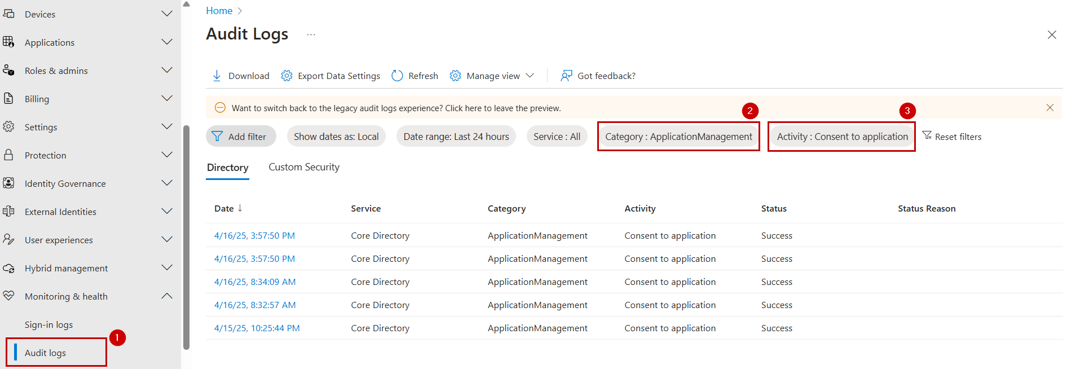Click the Got feedback person icon
This screenshot has width=1067, height=369.
tap(566, 76)
